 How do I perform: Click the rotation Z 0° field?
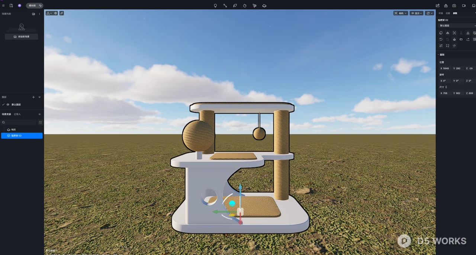(x=470, y=81)
